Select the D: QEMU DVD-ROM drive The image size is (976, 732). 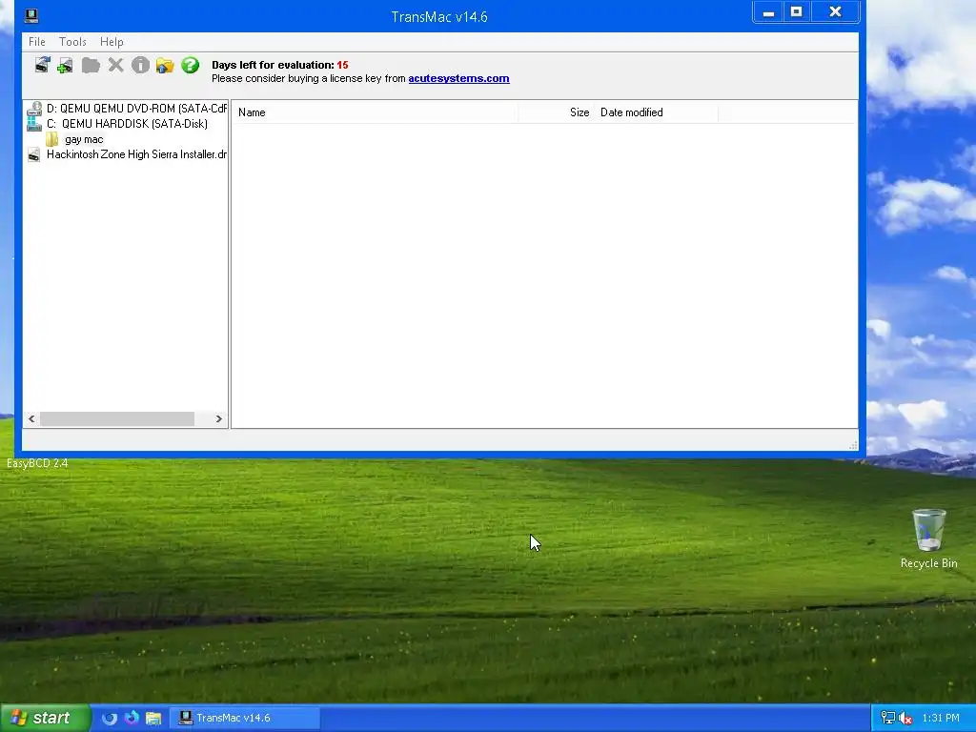(x=127, y=109)
